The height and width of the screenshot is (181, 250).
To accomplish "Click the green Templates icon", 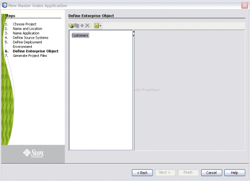I will pos(96,26).
